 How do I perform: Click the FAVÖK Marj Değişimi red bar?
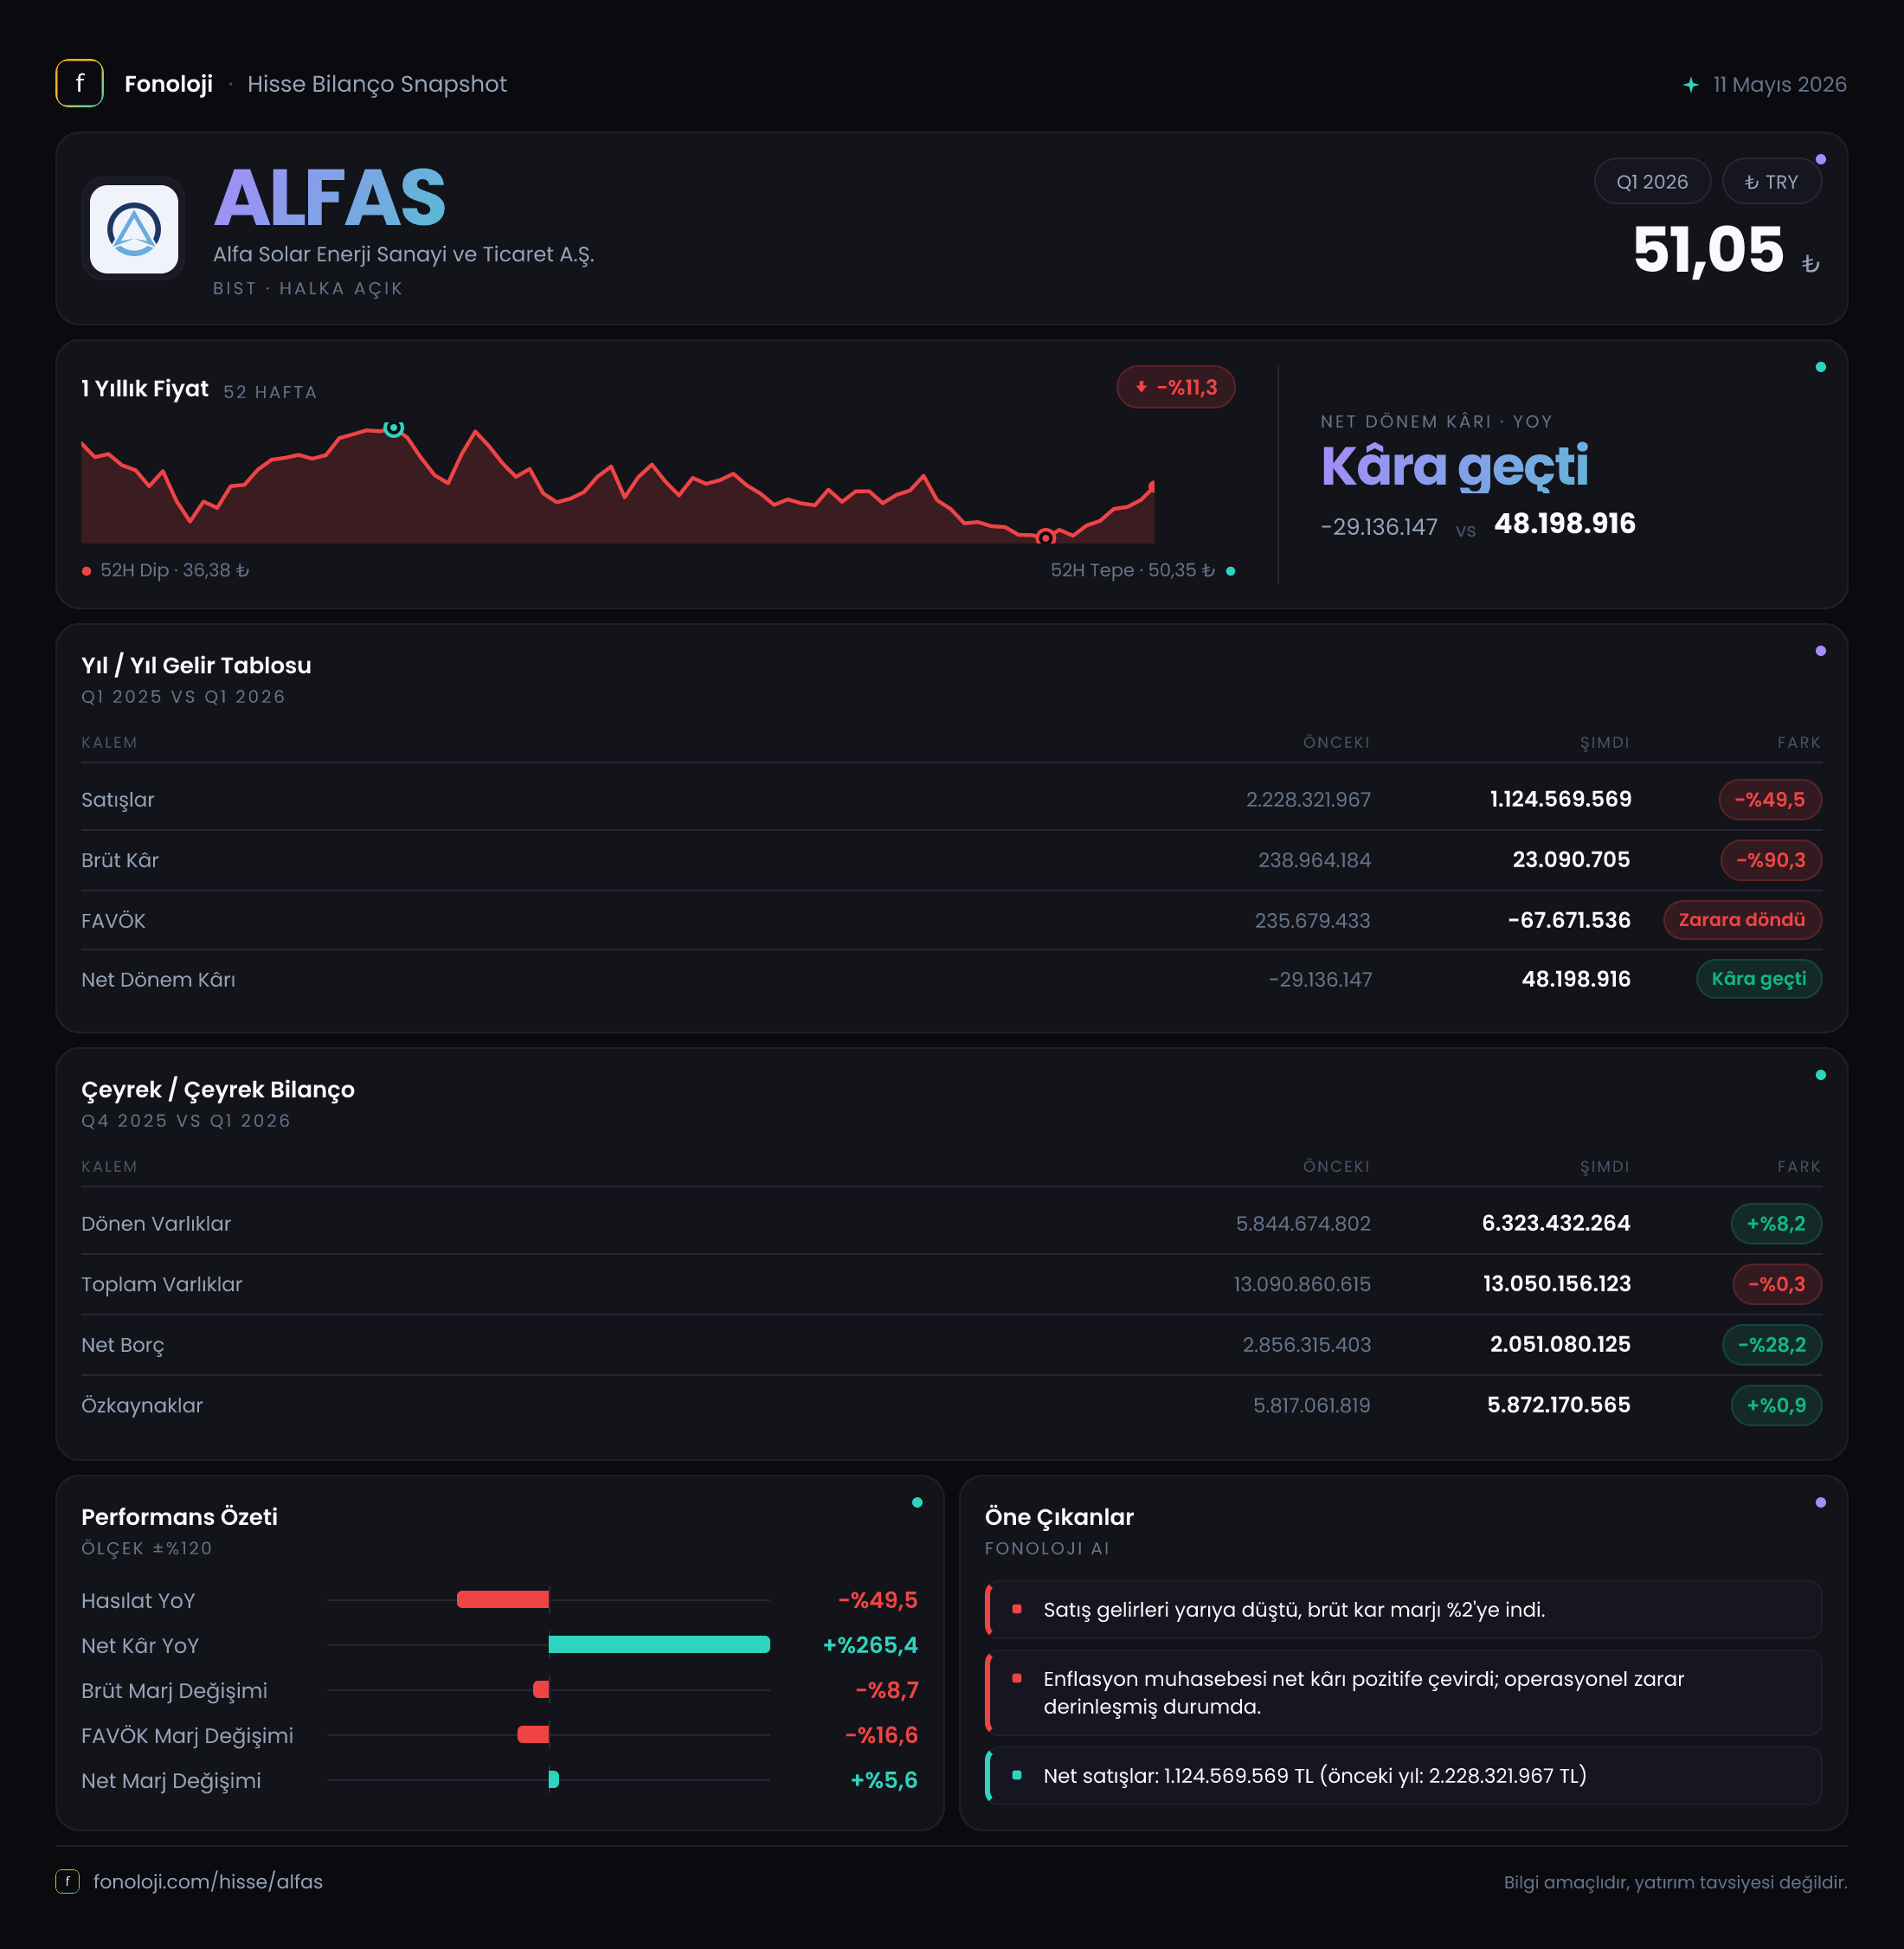[533, 1735]
